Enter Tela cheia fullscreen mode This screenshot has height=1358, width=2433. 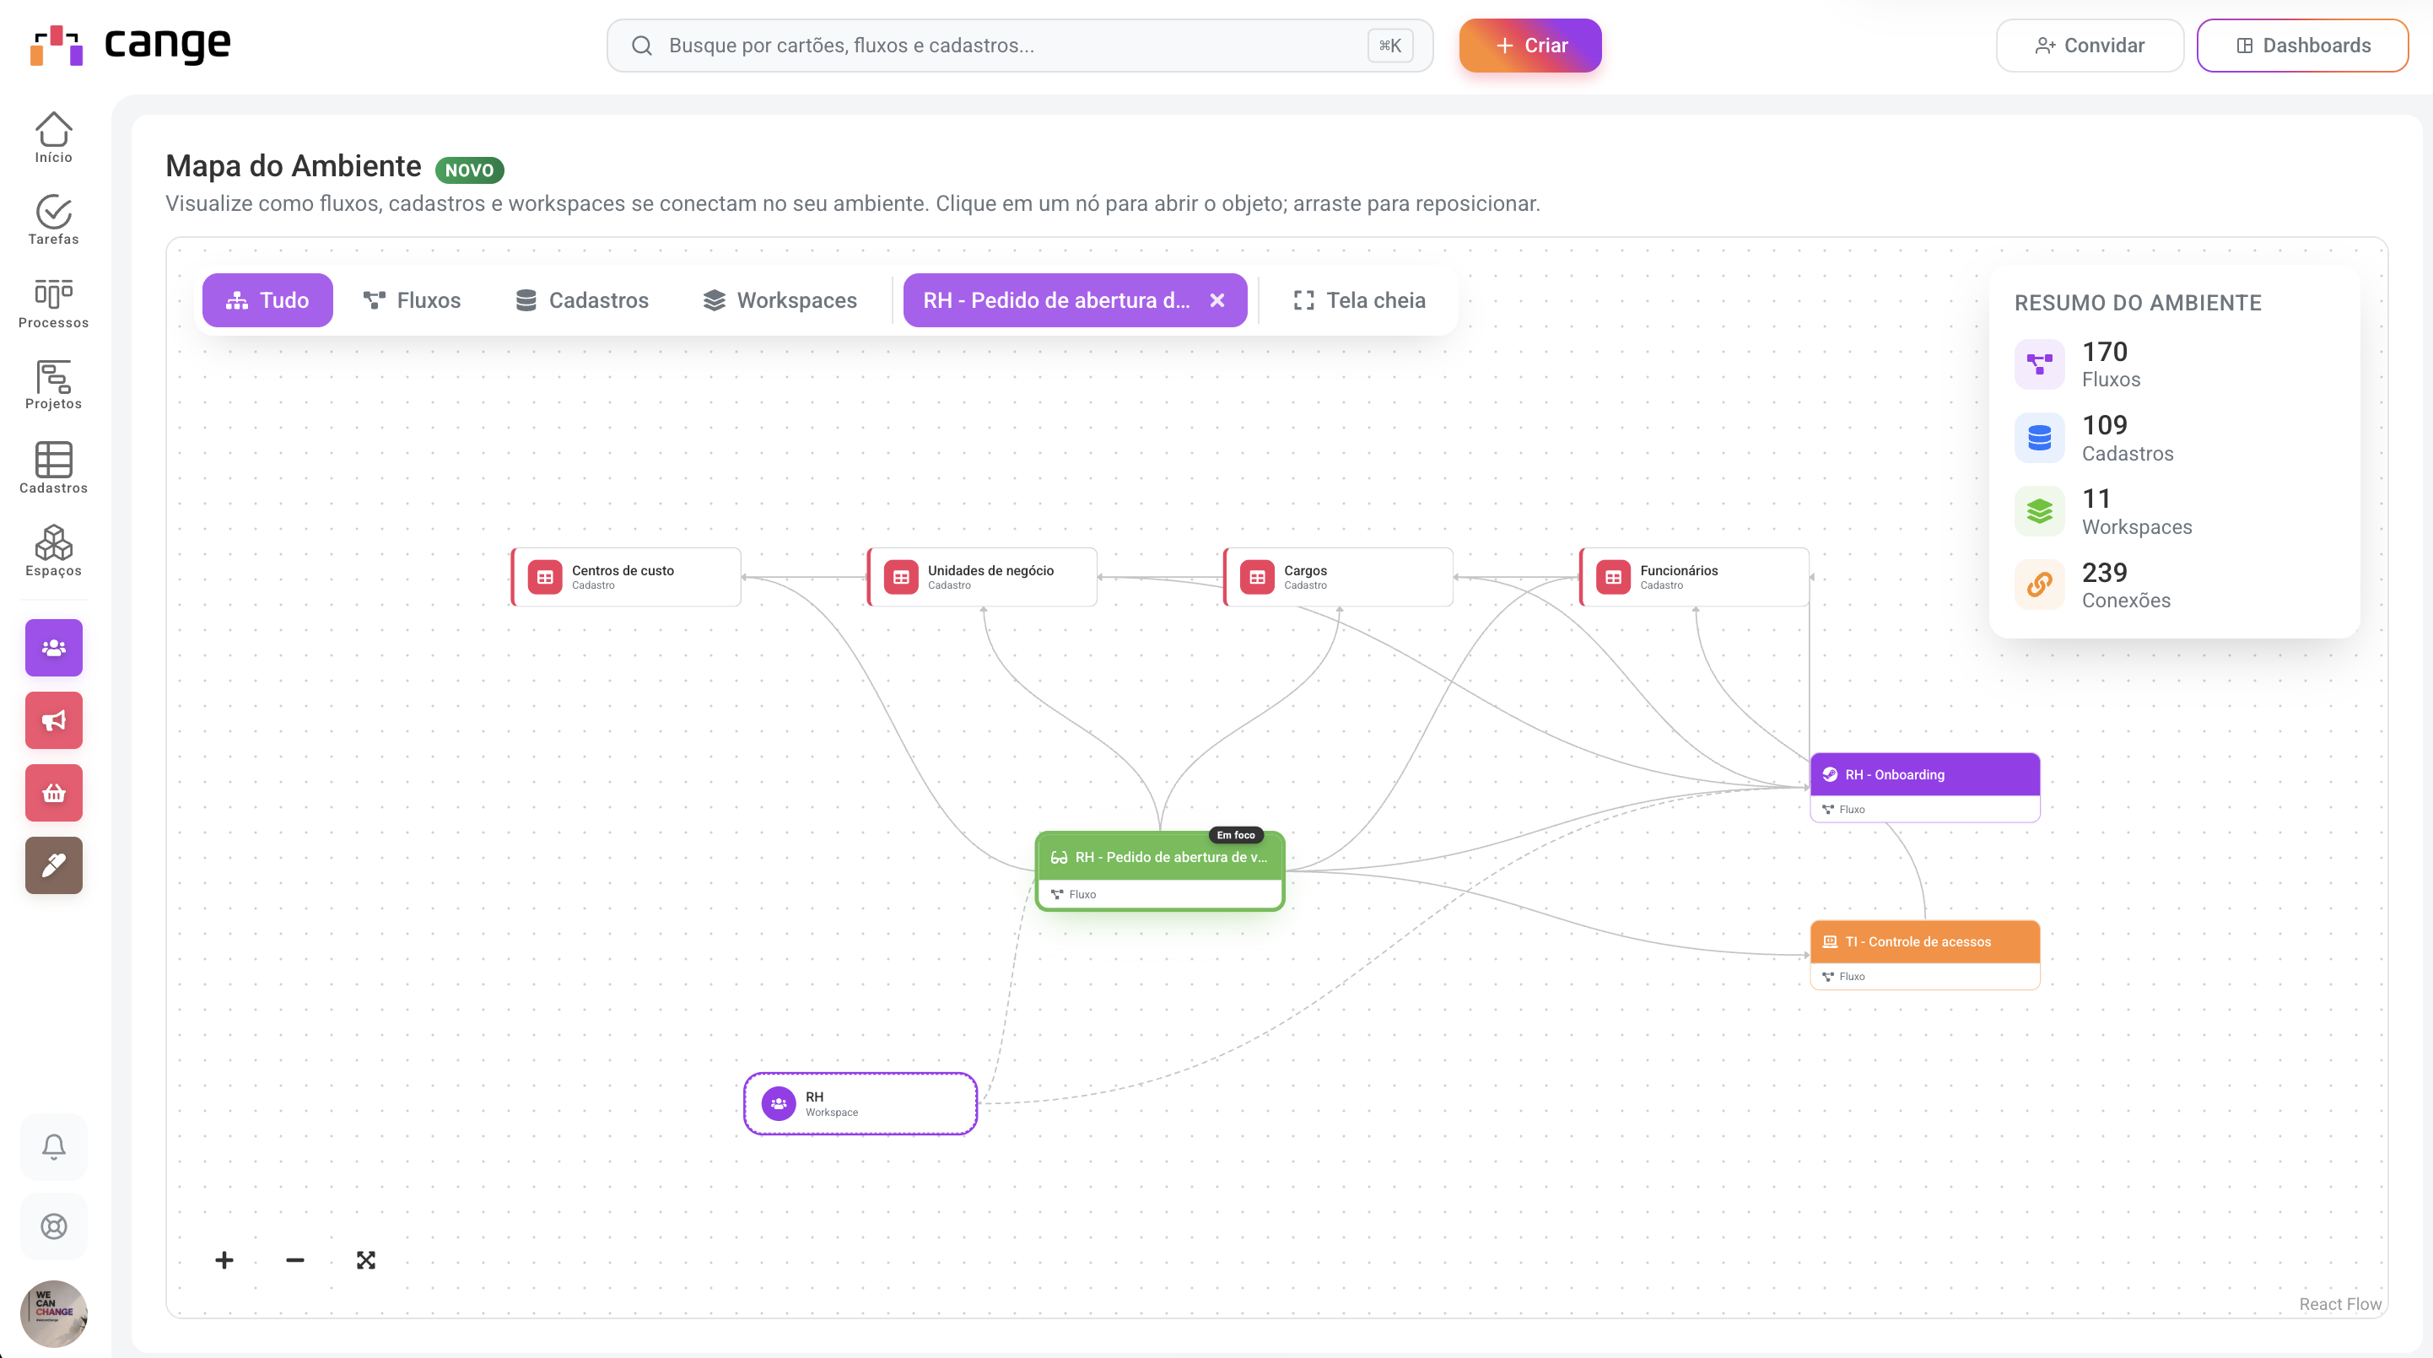tap(1359, 300)
